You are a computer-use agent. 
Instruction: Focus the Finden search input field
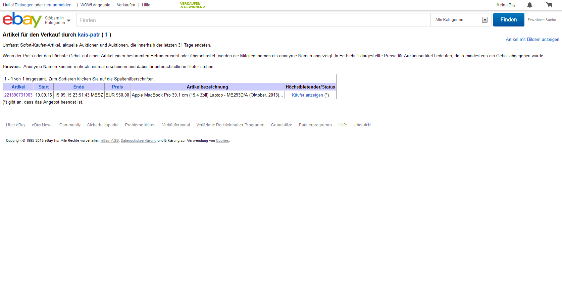253,20
